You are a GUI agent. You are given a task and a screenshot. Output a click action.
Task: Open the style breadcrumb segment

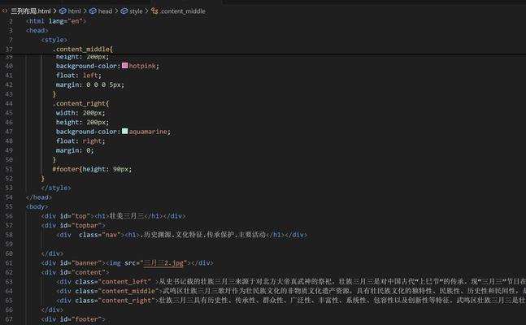(x=136, y=11)
